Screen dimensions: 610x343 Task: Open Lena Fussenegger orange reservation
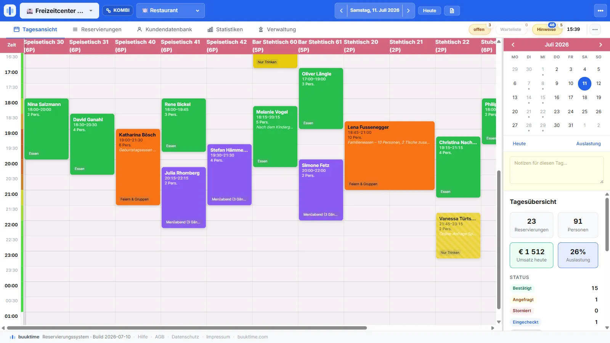(x=389, y=155)
